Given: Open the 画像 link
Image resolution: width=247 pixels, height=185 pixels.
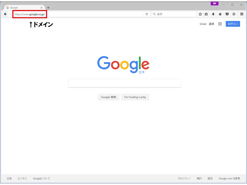Looking at the screenshot, I should pos(211,24).
